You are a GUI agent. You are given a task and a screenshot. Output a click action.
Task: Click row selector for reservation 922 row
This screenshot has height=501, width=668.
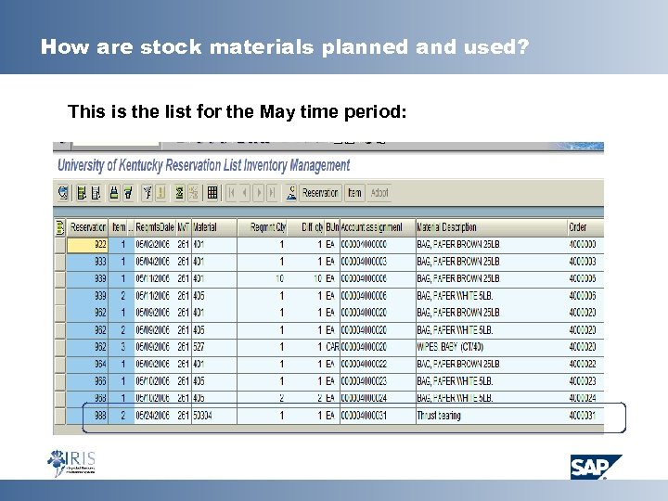click(60, 245)
